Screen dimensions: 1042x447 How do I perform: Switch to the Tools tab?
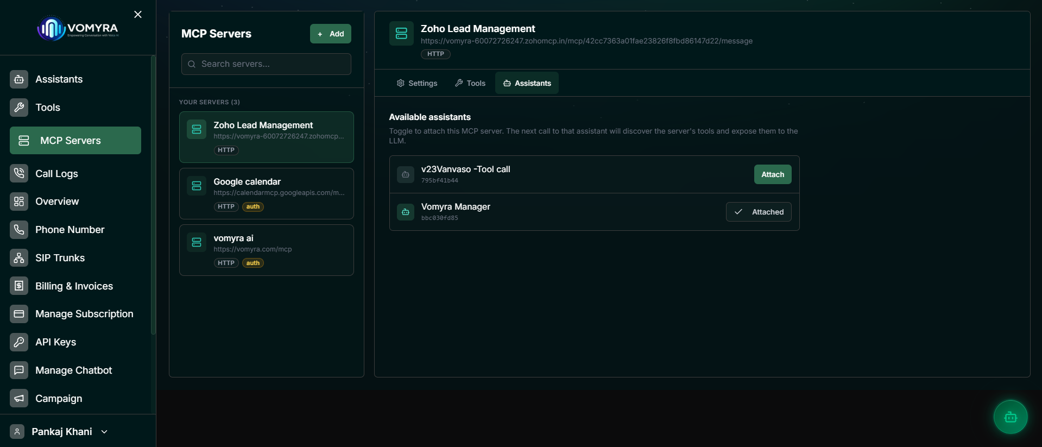(470, 83)
